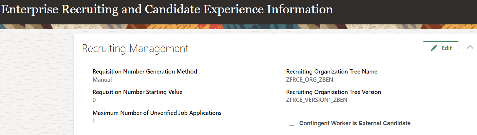Click the unverified applications value 1
477x135 pixels.
[94, 121]
